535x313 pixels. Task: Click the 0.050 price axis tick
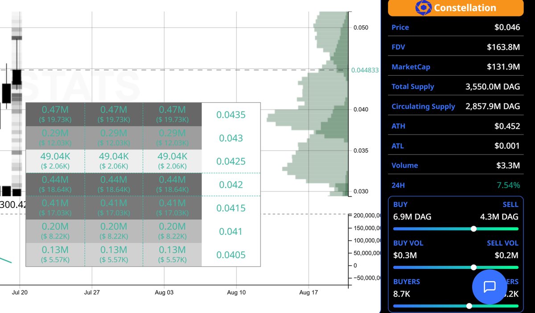361,28
